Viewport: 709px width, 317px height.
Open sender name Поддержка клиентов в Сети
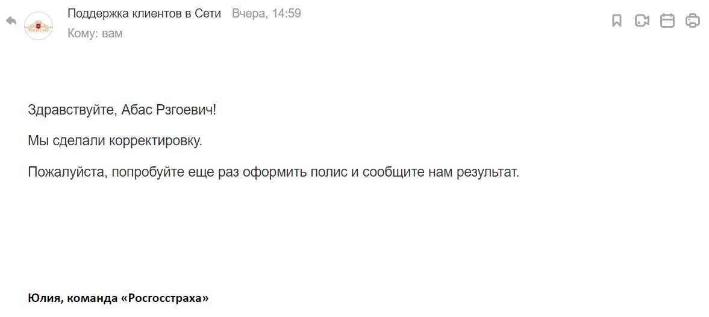[144, 14]
